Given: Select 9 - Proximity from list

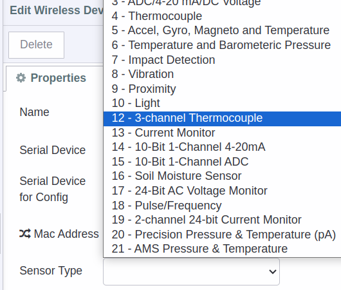Looking at the screenshot, I should tap(222, 89).
